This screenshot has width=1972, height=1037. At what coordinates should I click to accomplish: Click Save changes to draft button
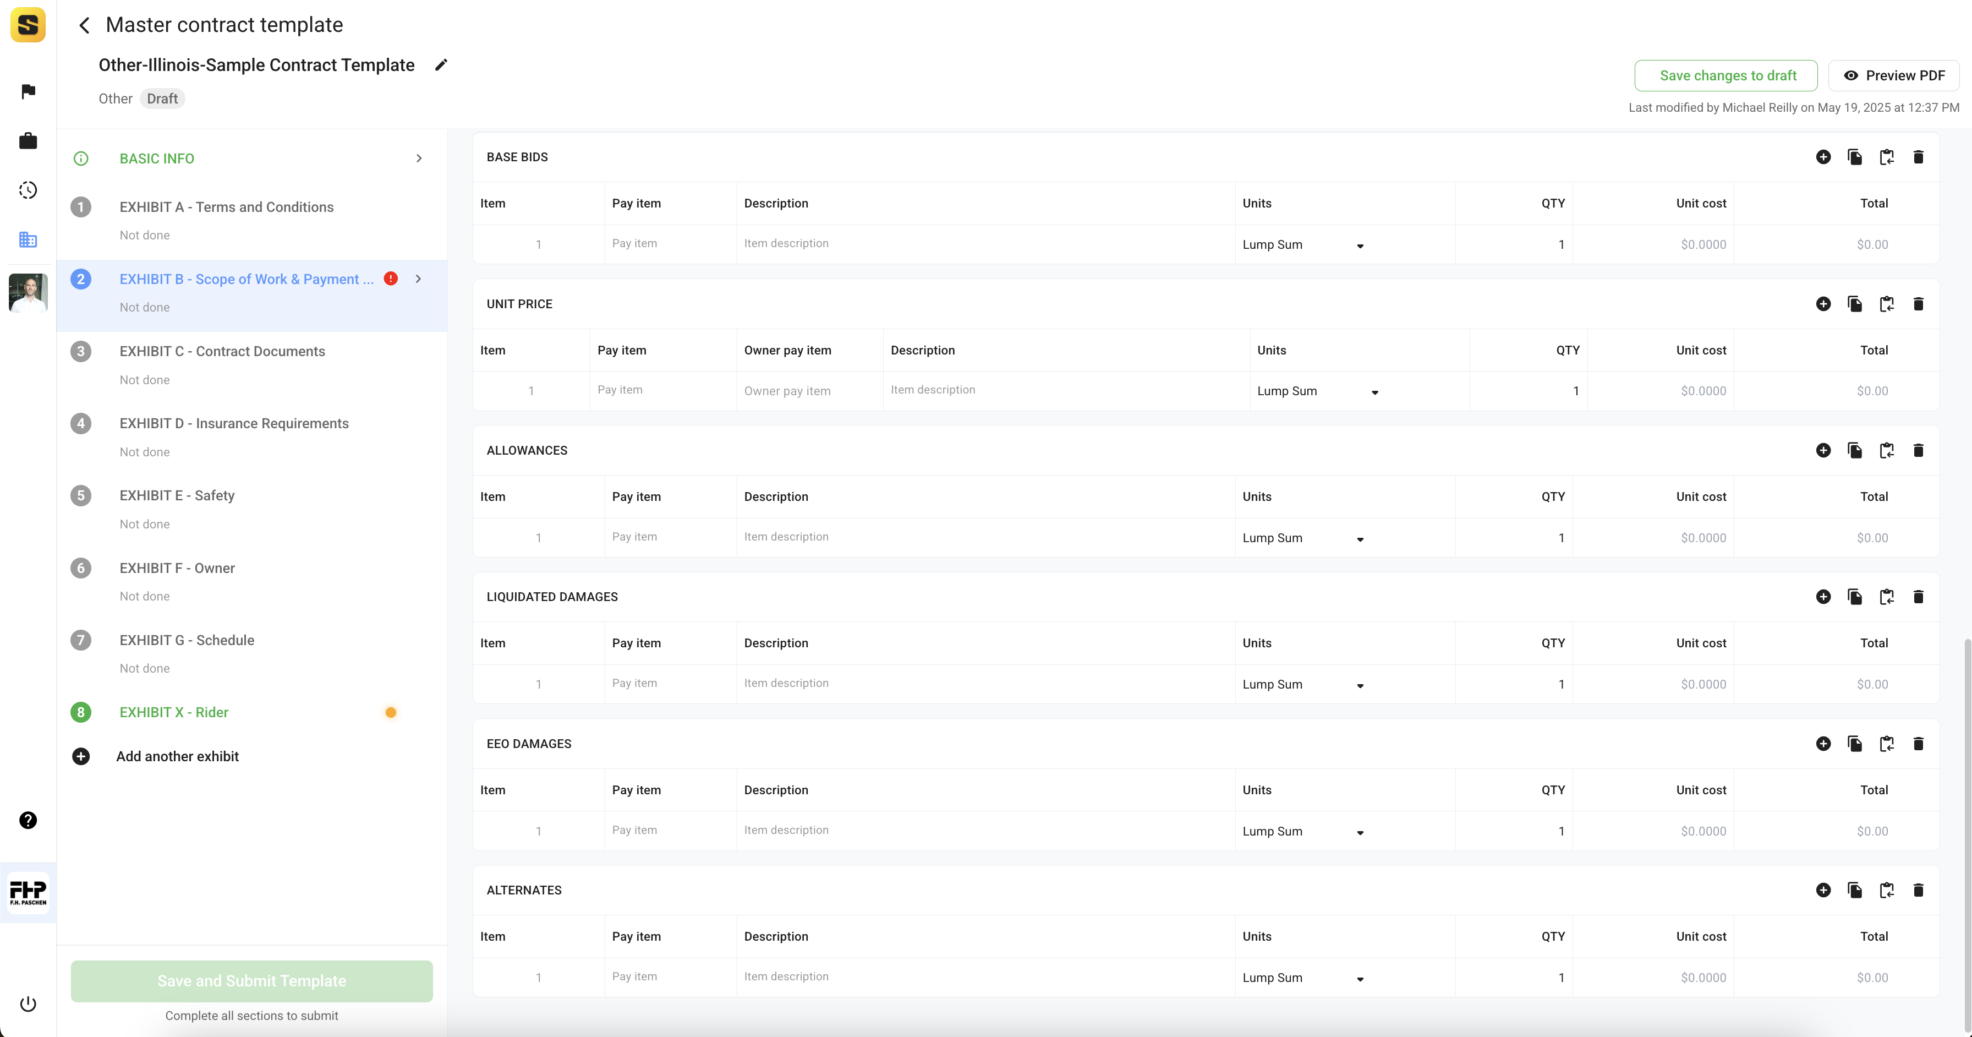click(x=1726, y=76)
